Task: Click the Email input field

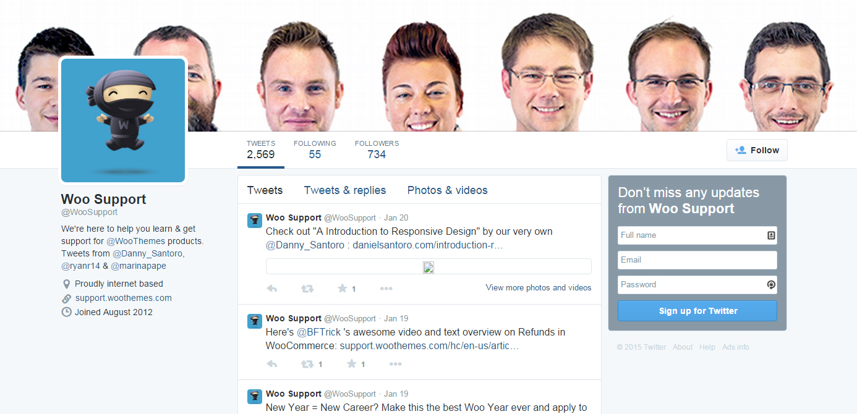Action: (697, 260)
